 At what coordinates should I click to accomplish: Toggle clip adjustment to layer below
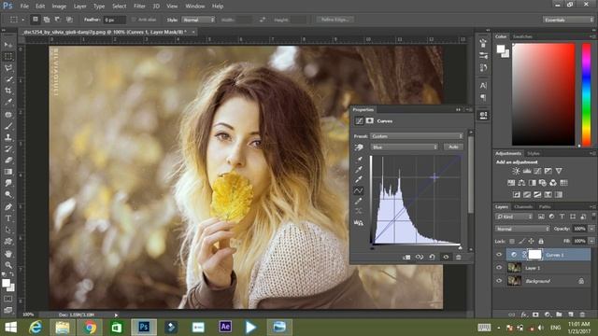tap(406, 258)
